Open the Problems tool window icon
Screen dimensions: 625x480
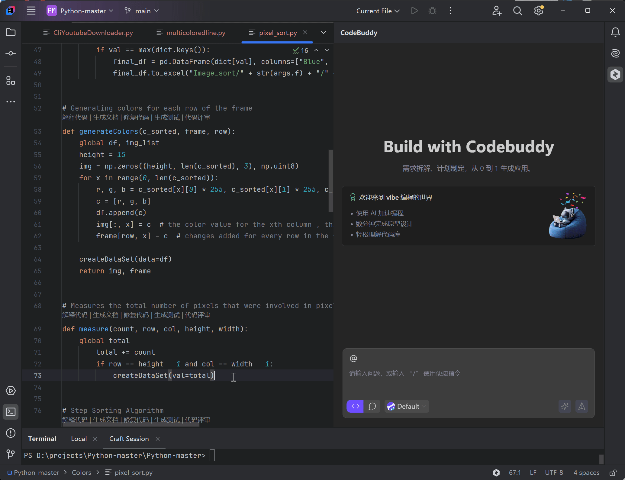(11, 433)
